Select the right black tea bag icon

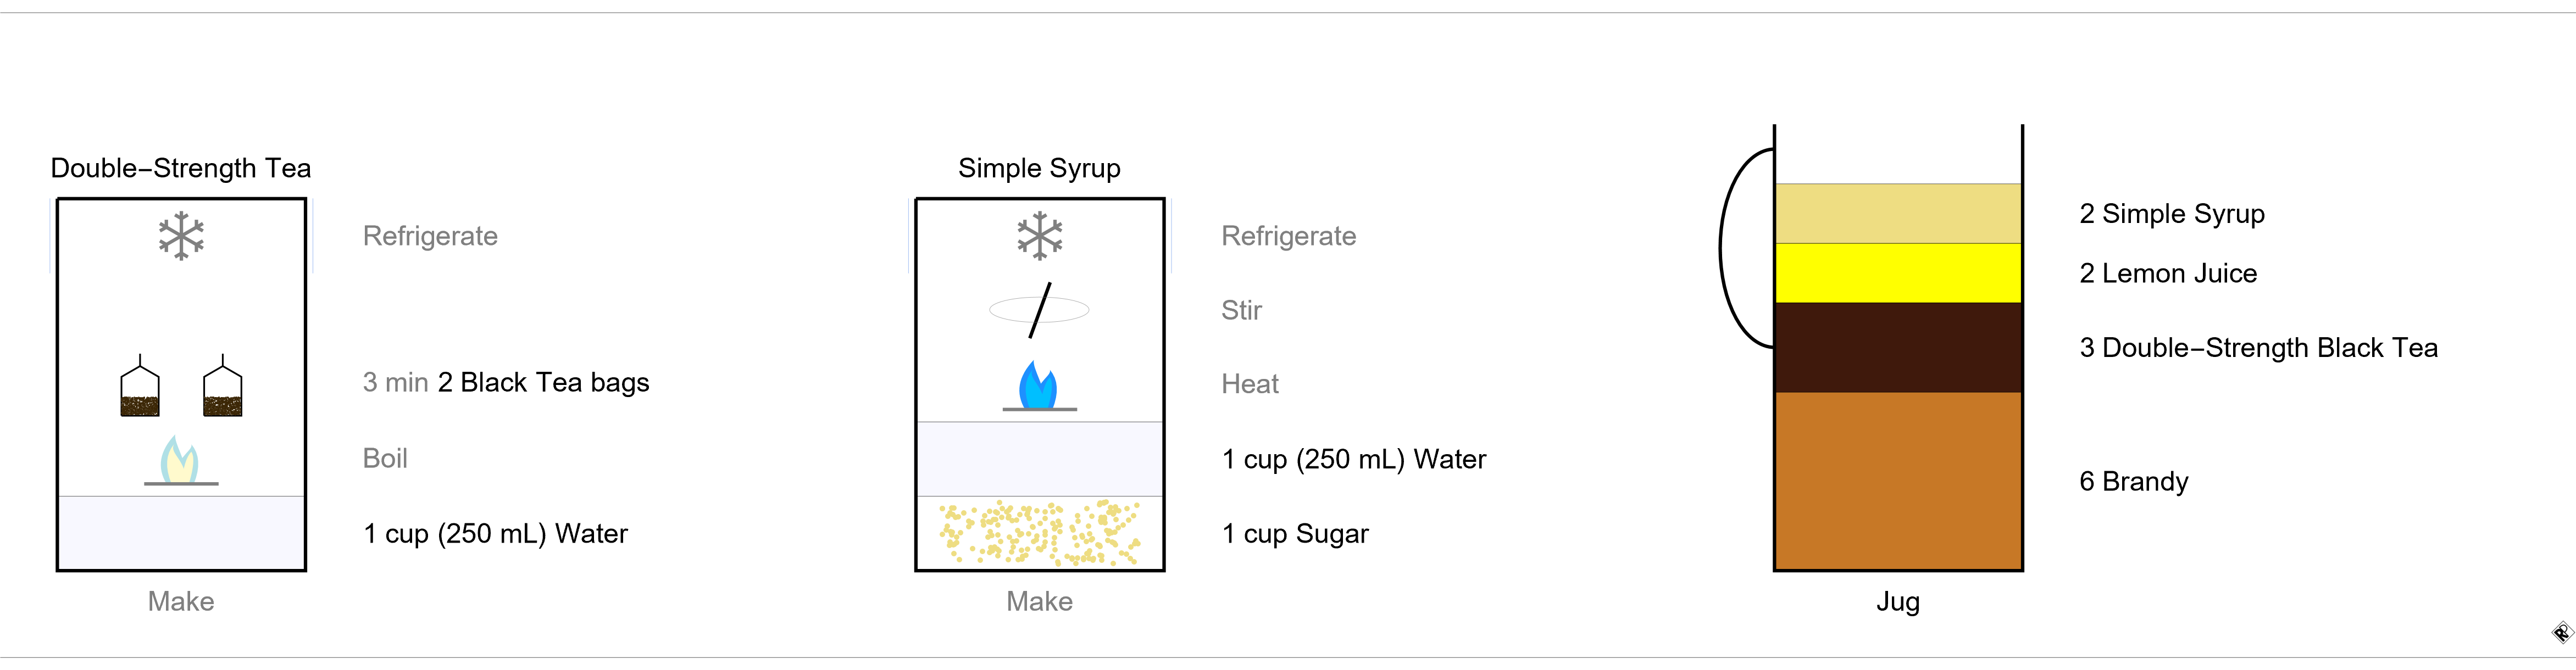[x=222, y=386]
